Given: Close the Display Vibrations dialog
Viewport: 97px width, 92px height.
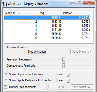Looking at the screenshot, I should click(89, 3).
